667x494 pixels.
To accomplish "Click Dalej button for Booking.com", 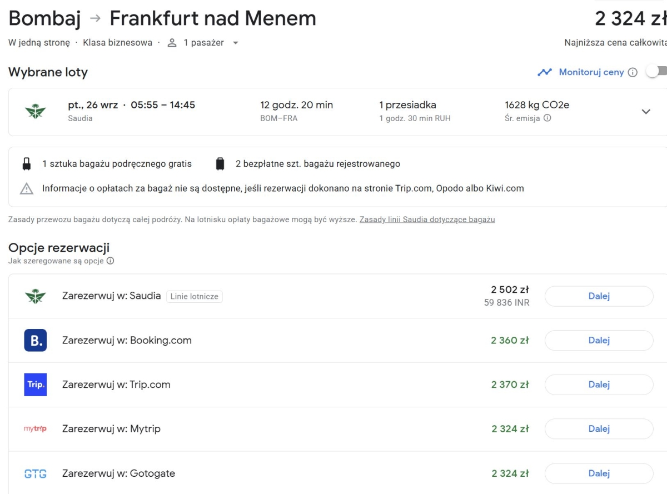I will click(x=599, y=340).
